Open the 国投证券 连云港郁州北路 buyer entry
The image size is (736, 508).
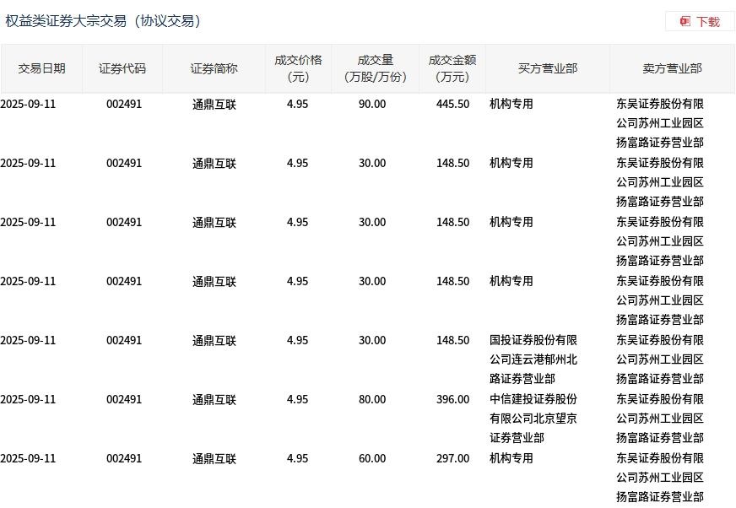tap(533, 359)
